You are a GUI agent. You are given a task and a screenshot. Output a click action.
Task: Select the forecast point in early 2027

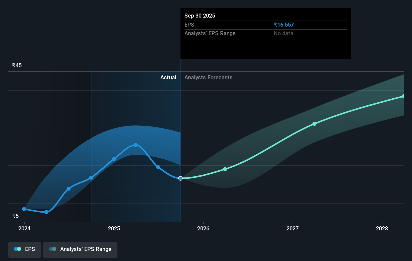tap(314, 124)
